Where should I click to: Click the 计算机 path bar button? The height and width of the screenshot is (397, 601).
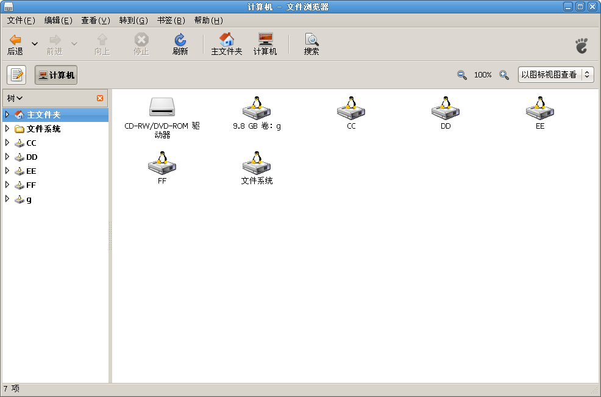click(56, 75)
